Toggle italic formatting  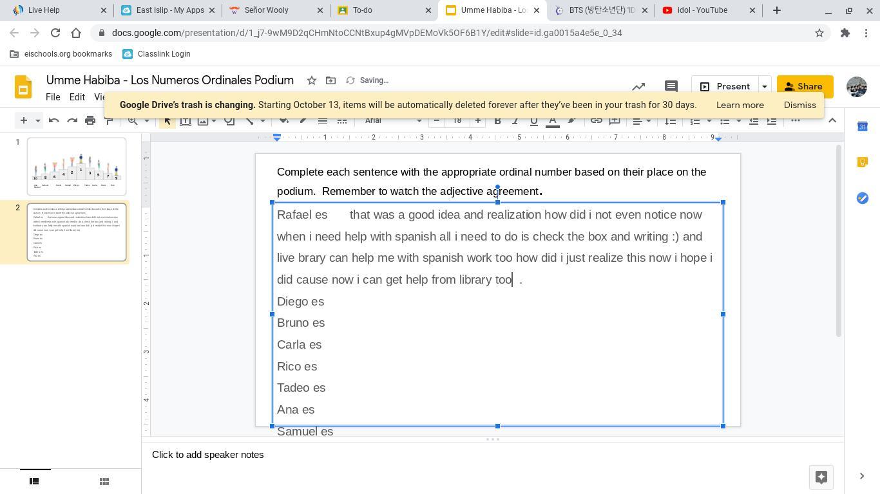tap(515, 120)
